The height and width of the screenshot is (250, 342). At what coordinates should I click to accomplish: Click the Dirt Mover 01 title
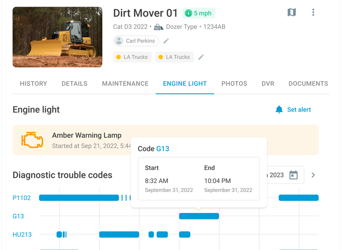point(145,13)
